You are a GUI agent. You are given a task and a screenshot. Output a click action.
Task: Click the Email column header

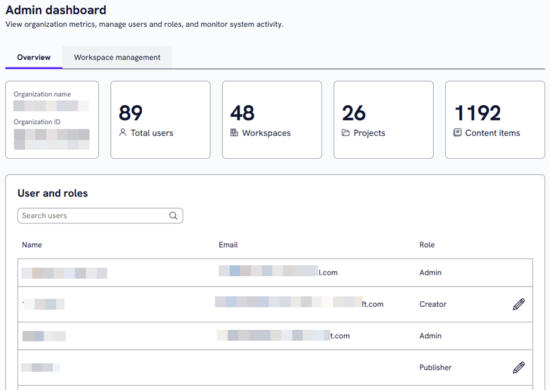[228, 245]
